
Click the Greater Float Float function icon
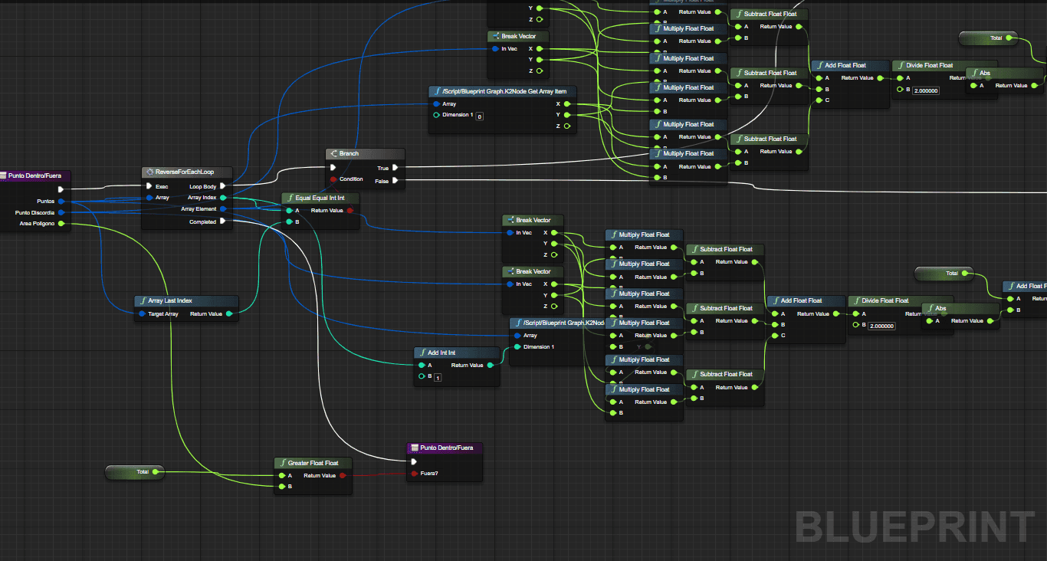(x=282, y=463)
